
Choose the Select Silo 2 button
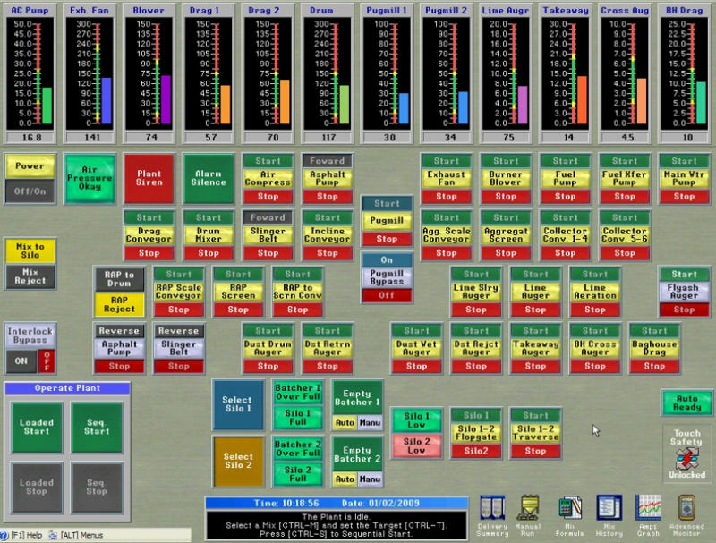click(x=238, y=462)
